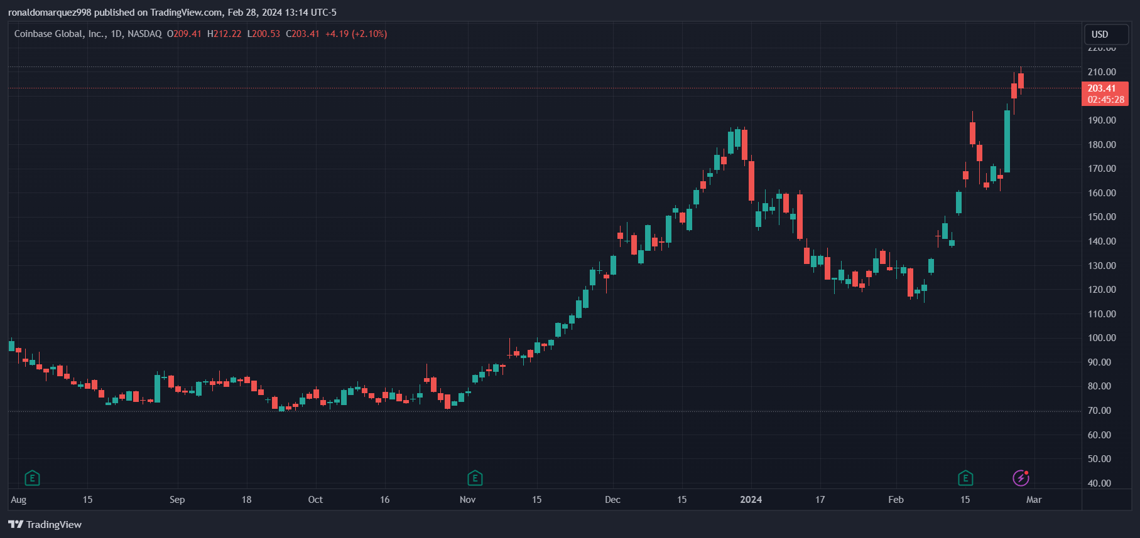This screenshot has height=538, width=1140.
Task: Click the 140.00 price axis label
Action: [1102, 241]
